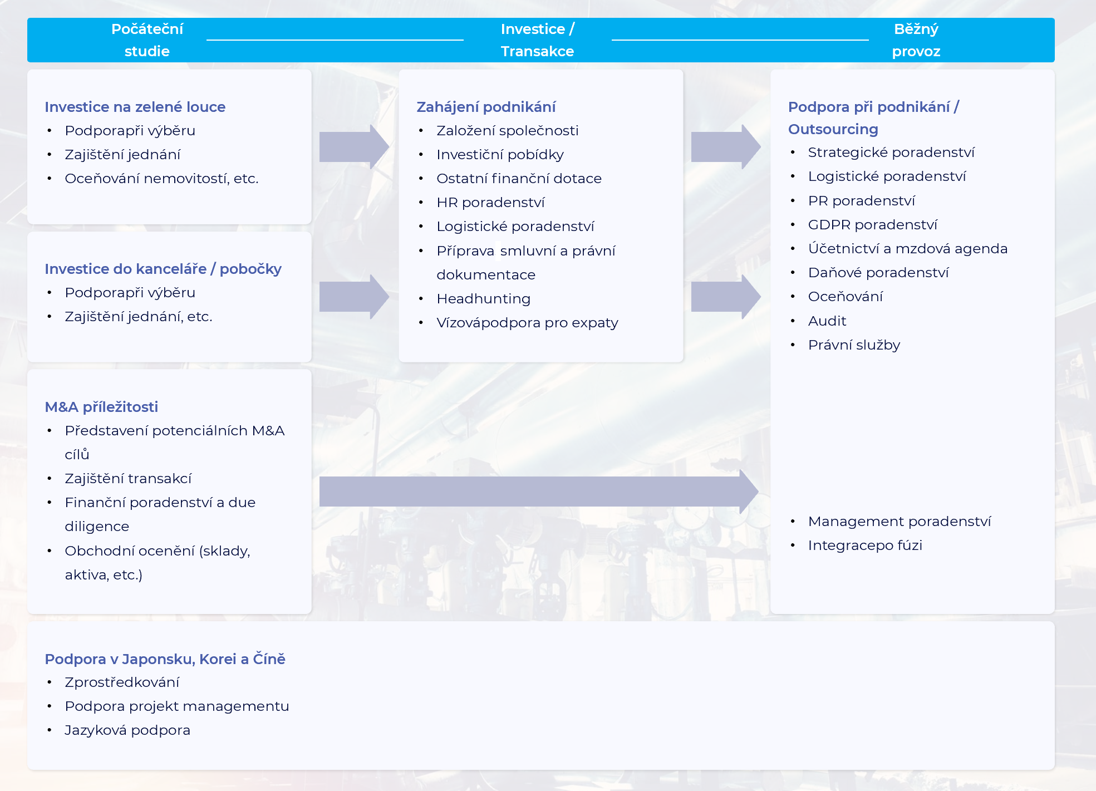1096x791 pixels.
Task: Click the "Počáteční studie" header label
Action: point(147,40)
